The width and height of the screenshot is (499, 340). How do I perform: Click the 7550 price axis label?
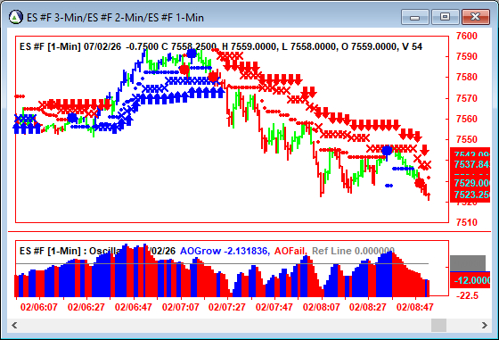click(x=467, y=139)
